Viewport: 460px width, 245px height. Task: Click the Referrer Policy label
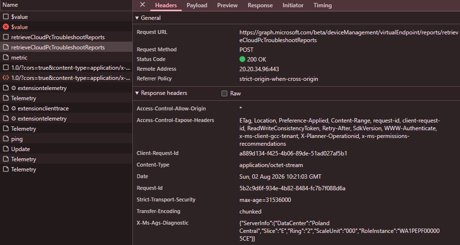click(154, 78)
